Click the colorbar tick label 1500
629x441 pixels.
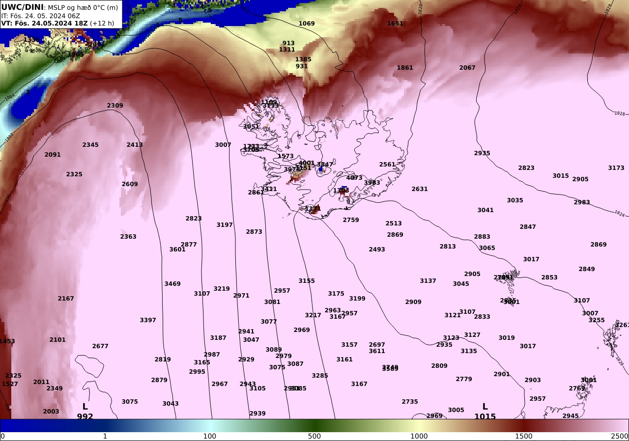pos(524,436)
